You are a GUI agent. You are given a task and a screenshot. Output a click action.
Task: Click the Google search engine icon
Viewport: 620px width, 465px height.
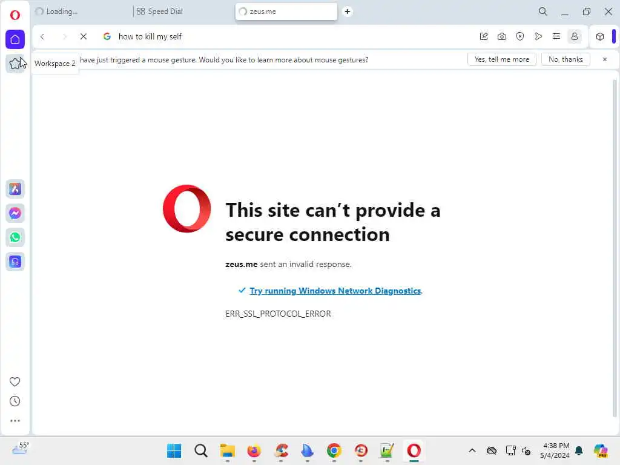pyautogui.click(x=107, y=36)
